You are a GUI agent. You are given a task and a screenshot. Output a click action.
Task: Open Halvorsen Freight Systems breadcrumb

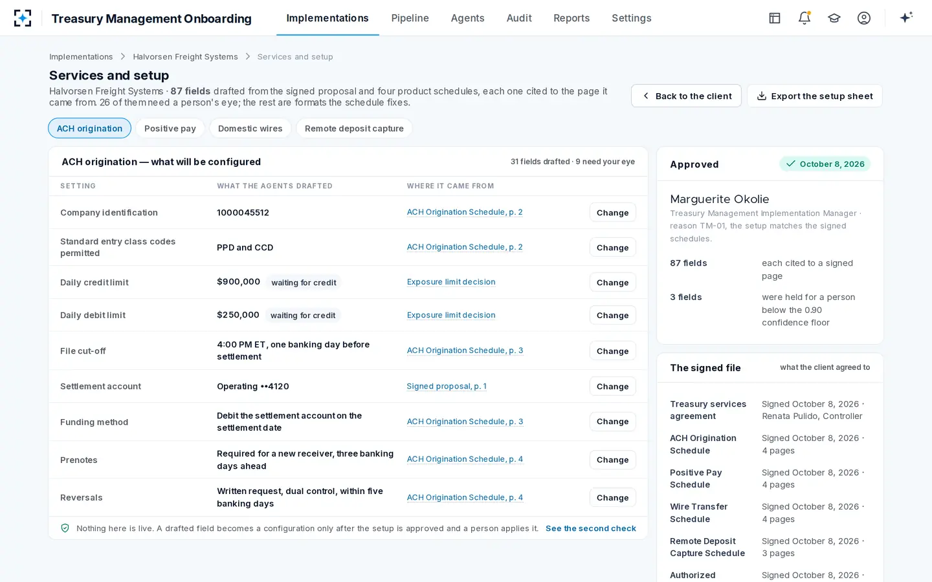(185, 57)
